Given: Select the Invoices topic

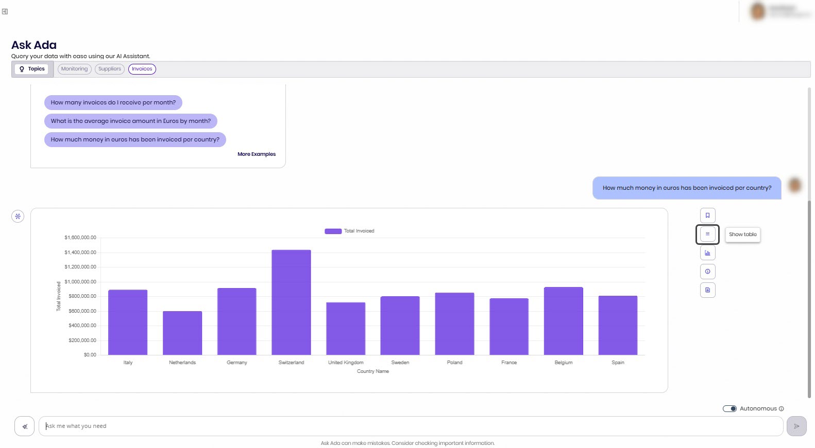Looking at the screenshot, I should [142, 69].
